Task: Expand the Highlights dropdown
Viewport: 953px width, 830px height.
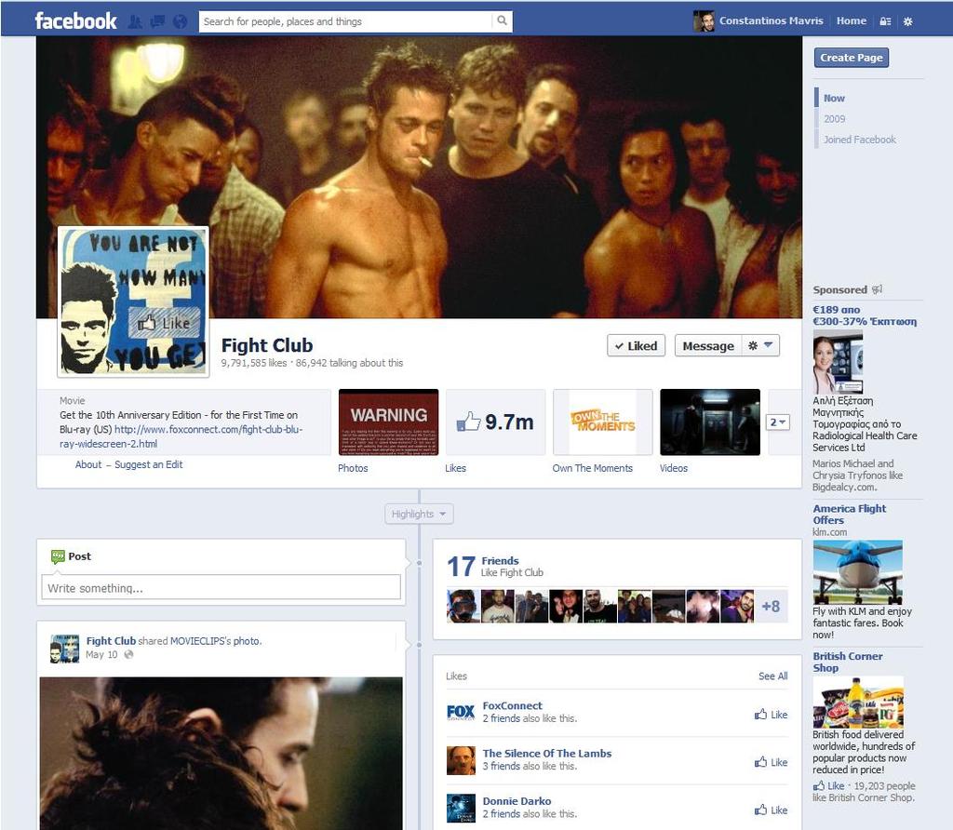Action: tap(419, 514)
